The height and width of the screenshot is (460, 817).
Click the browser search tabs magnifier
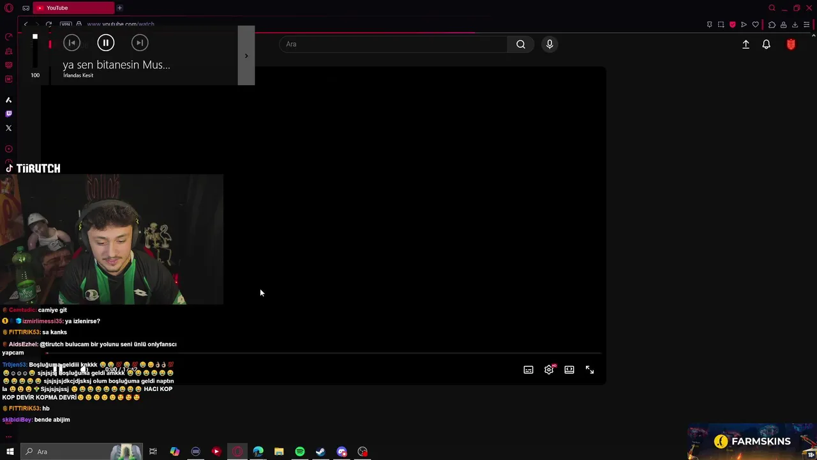(x=772, y=8)
